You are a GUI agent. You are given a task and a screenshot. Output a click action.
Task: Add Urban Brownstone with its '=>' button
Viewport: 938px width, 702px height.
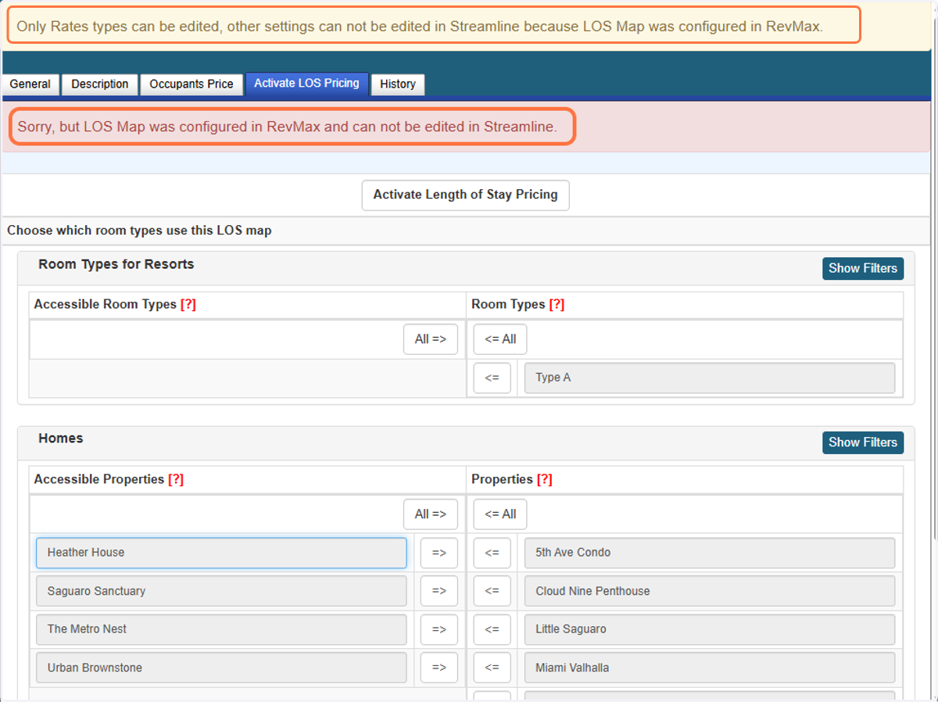(x=439, y=668)
